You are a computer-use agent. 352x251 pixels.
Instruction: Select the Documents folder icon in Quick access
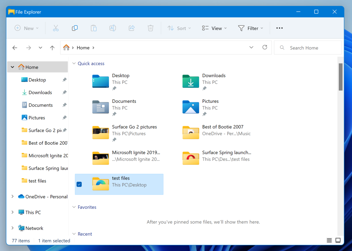tap(101, 107)
